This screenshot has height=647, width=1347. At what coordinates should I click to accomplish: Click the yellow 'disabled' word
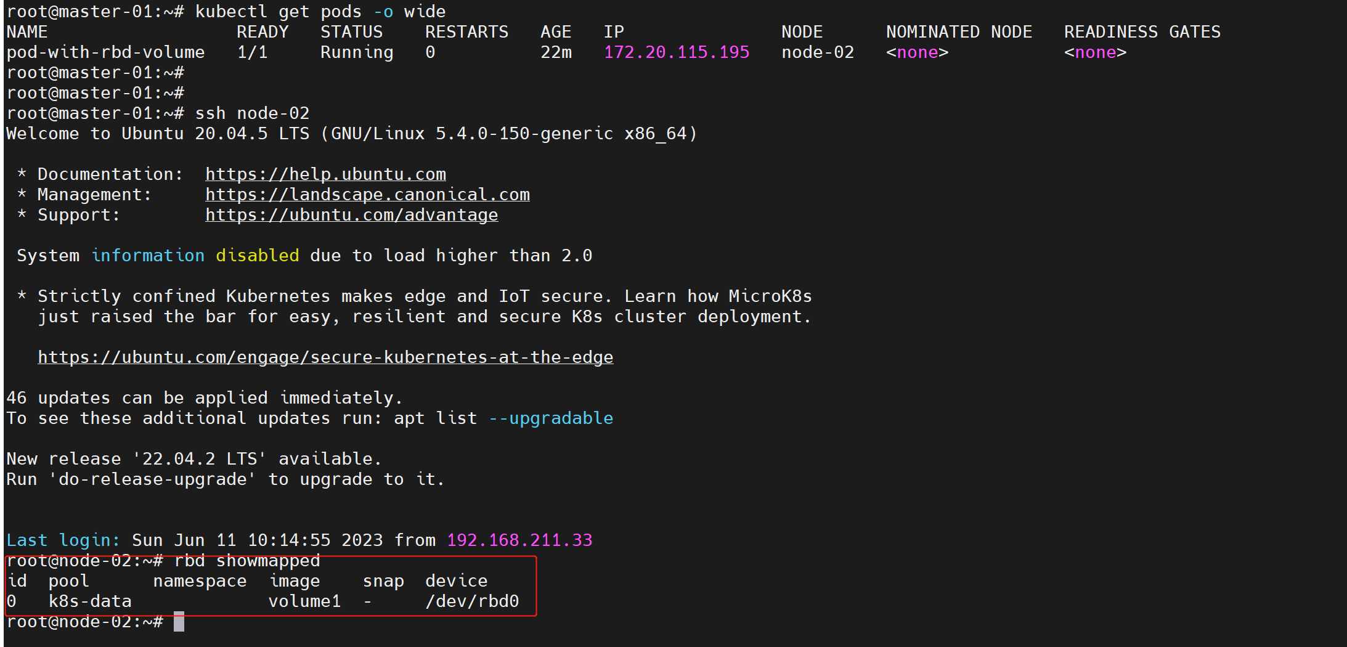[258, 256]
